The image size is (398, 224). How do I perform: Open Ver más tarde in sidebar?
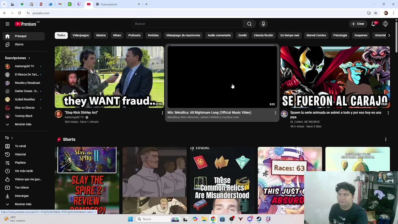click(24, 171)
